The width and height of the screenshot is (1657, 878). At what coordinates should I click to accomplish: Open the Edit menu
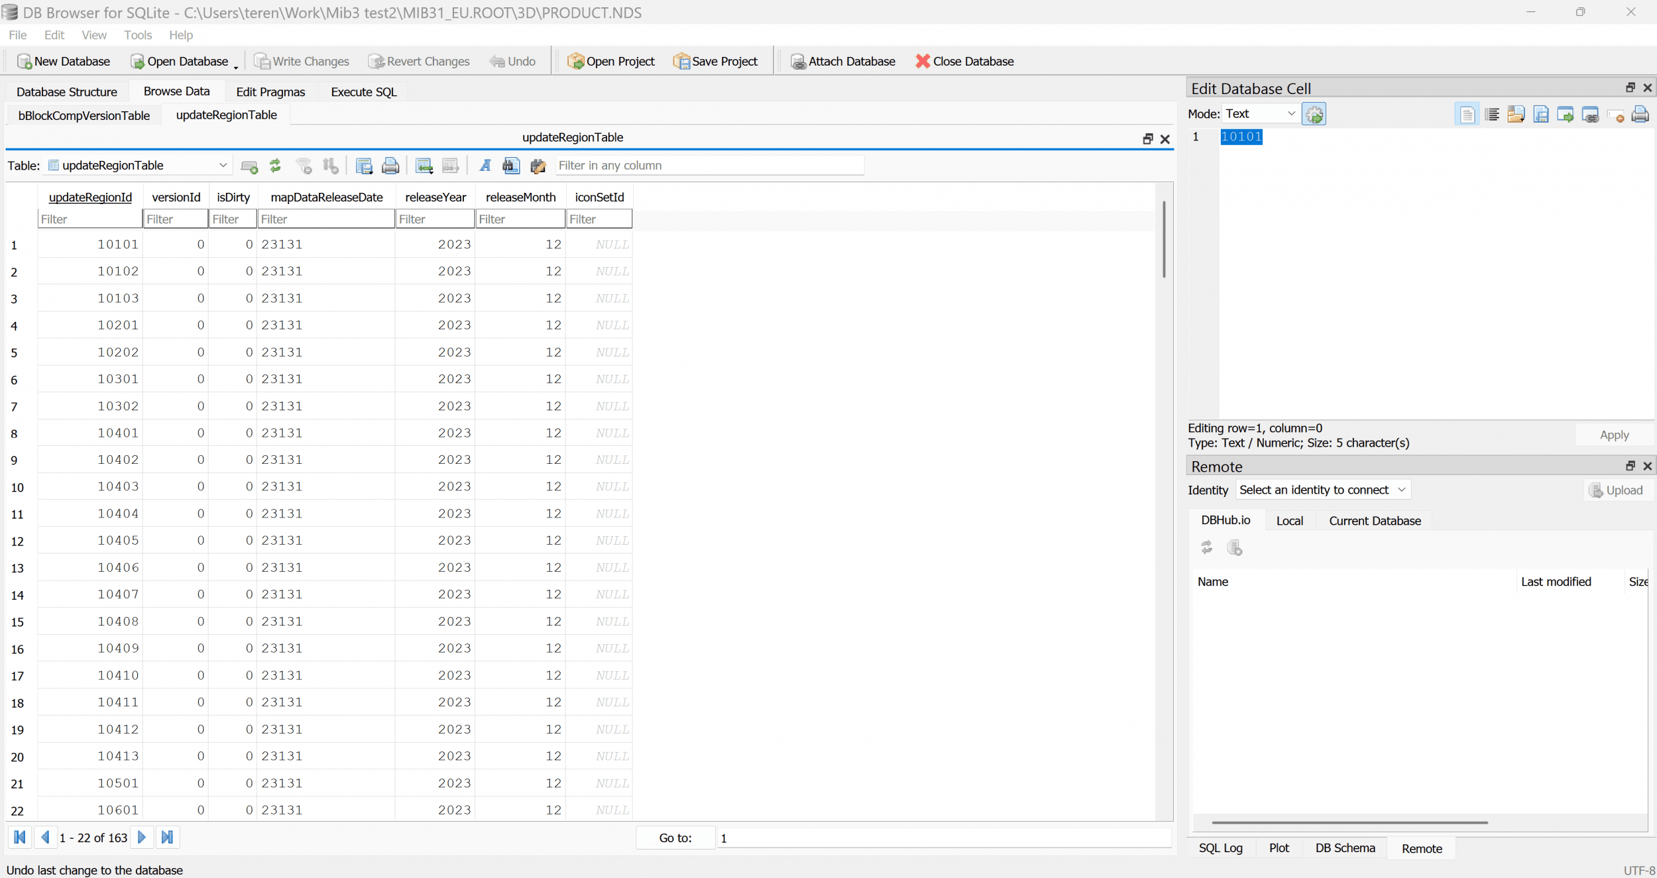pos(54,35)
